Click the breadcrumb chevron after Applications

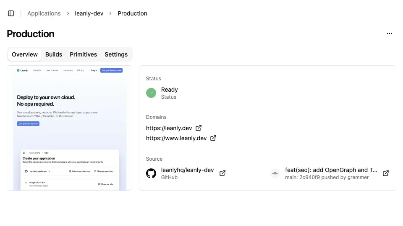(68, 13)
